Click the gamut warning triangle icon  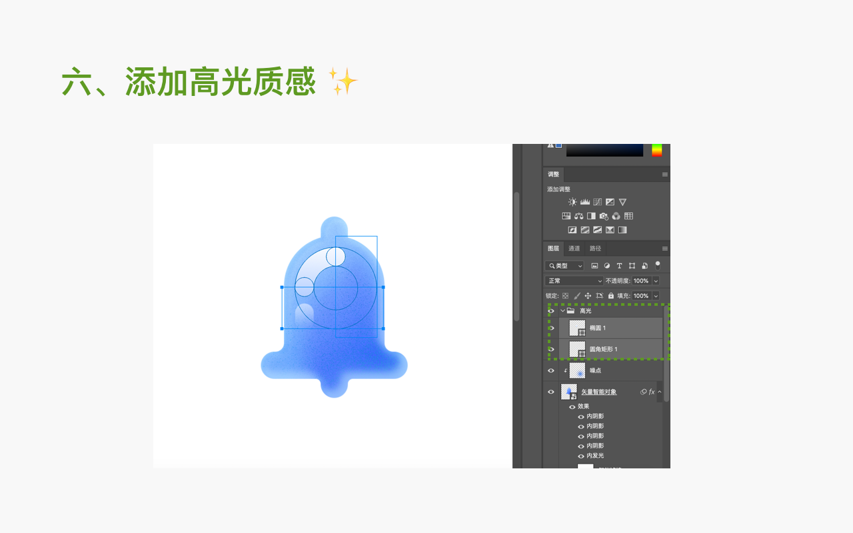click(x=550, y=145)
